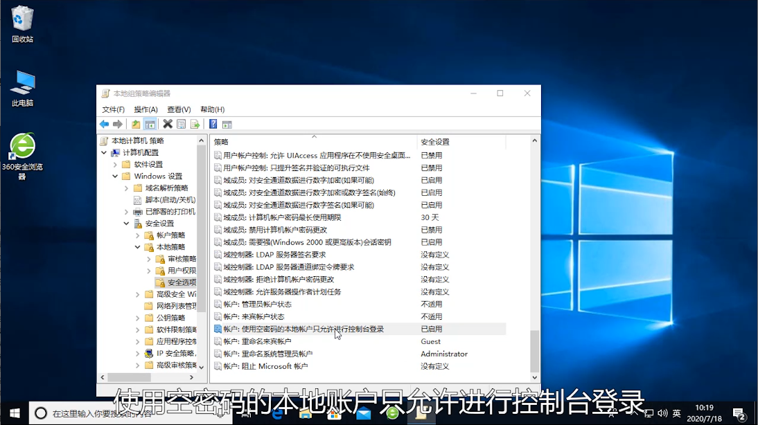Open the 操作(A) menu
Screen dimensions: 758x425
pyautogui.click(x=146, y=109)
